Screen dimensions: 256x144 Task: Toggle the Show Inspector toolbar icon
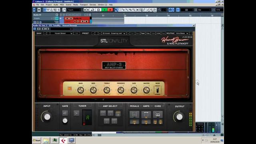point(44,10)
